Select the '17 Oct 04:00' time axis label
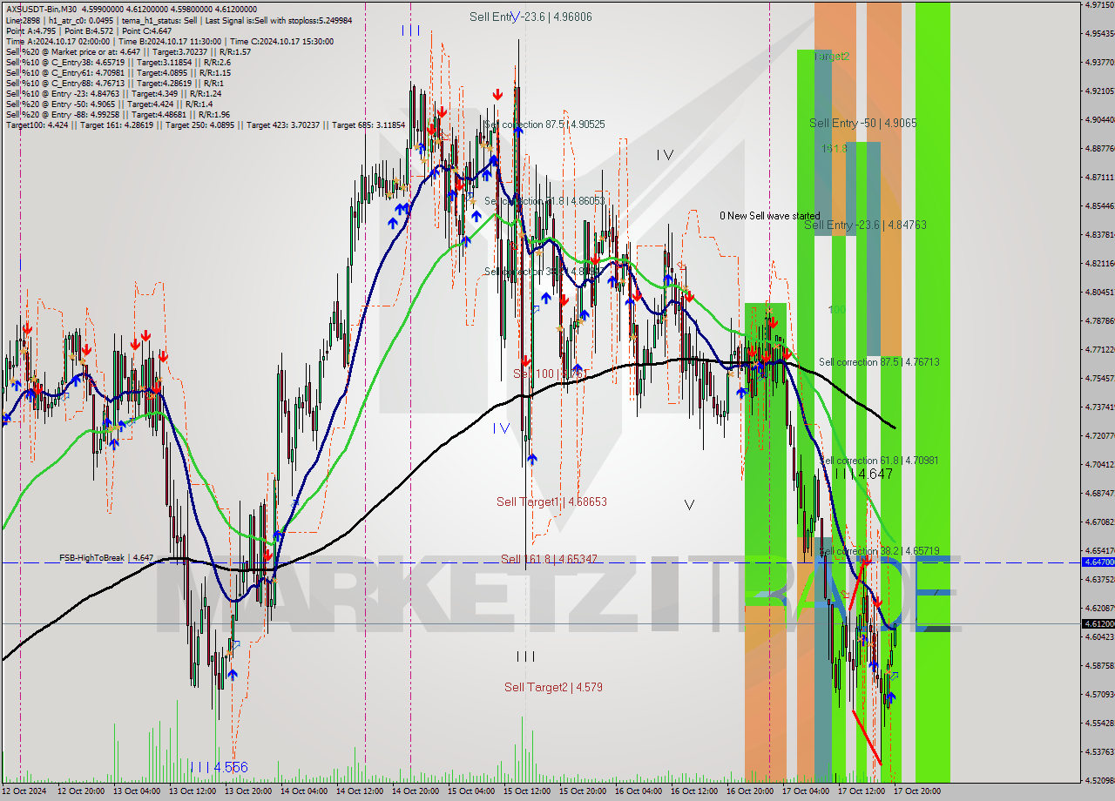This screenshot has height=801, width=1115. [807, 791]
